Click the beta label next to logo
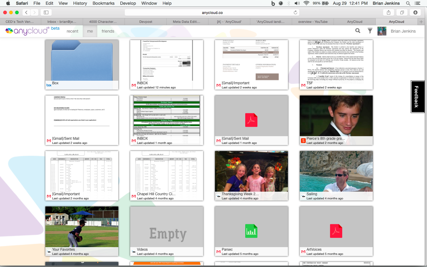Viewport: 427px width, 267px height. [x=55, y=28]
